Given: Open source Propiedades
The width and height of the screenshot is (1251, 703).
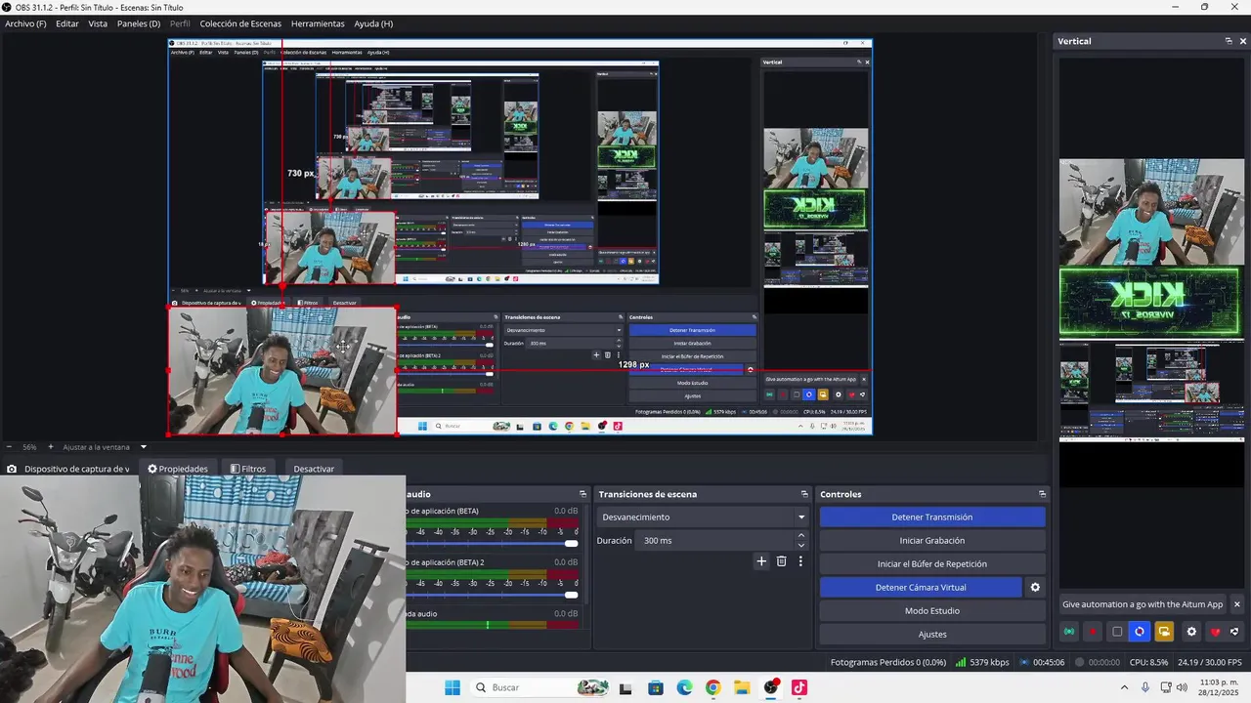Looking at the screenshot, I should 178,469.
